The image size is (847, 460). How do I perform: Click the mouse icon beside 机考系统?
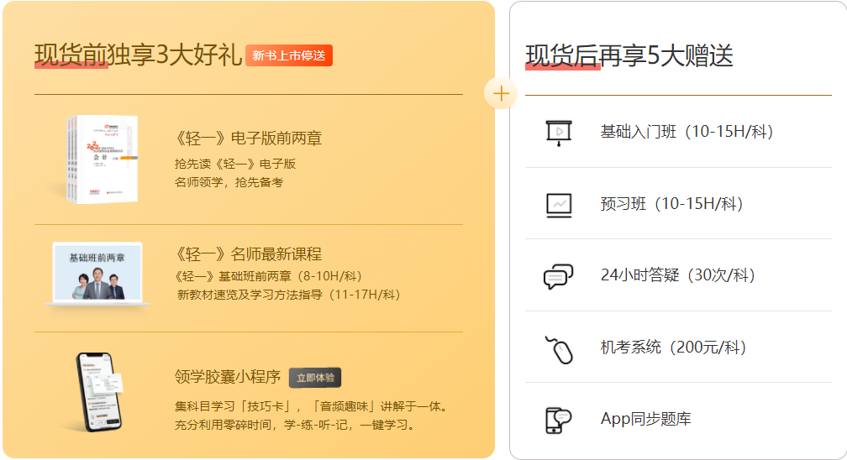[x=559, y=348]
